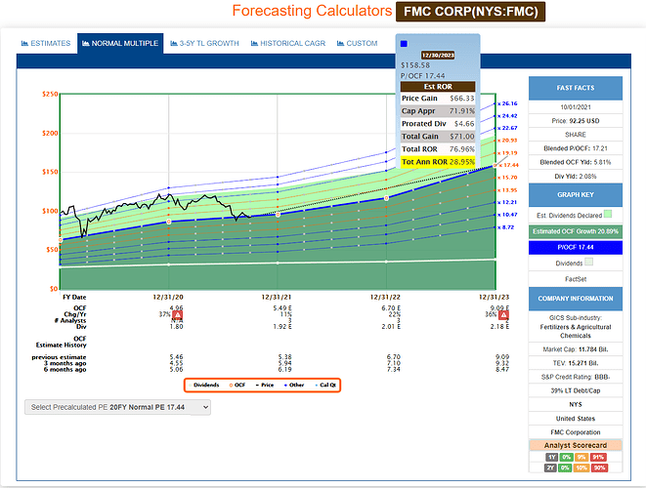Screen dimensions: 646x488
Task: Toggle the Price legend series
Action: point(265,386)
